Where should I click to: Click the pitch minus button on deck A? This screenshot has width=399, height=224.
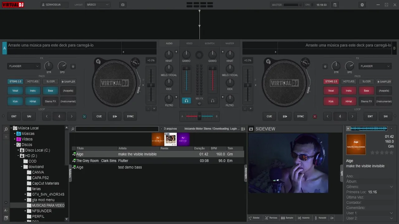click(x=148, y=109)
